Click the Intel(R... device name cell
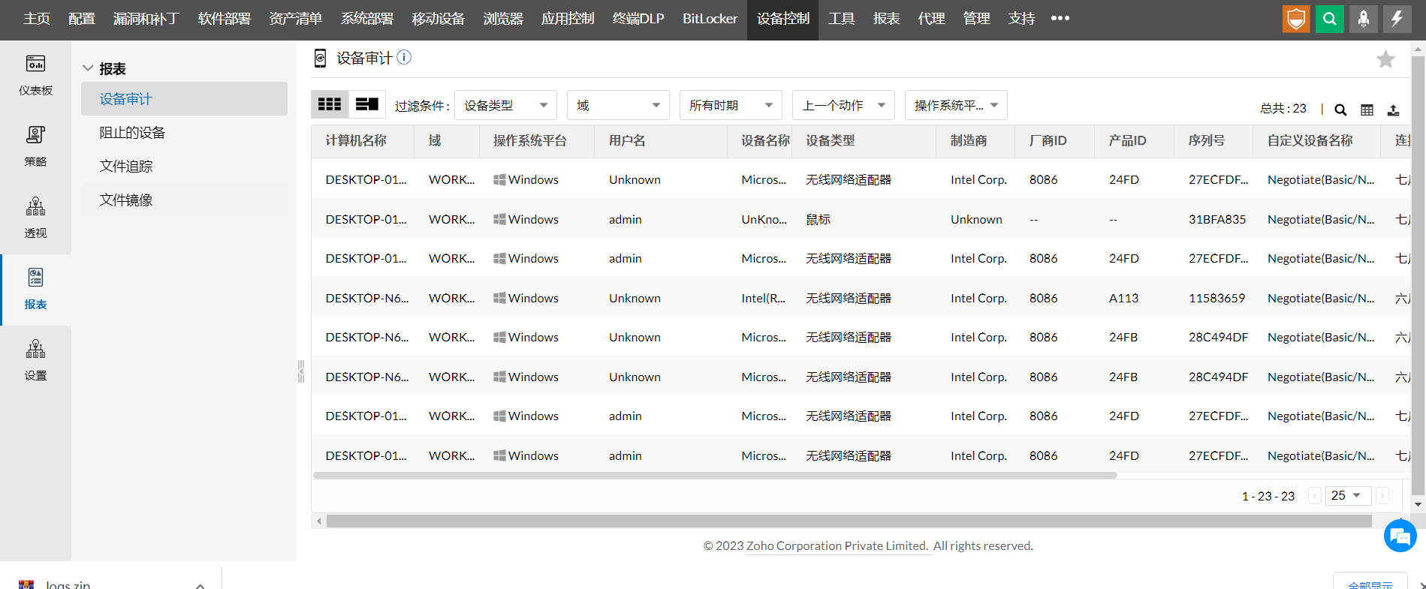The width and height of the screenshot is (1426, 589). pyautogui.click(x=763, y=298)
